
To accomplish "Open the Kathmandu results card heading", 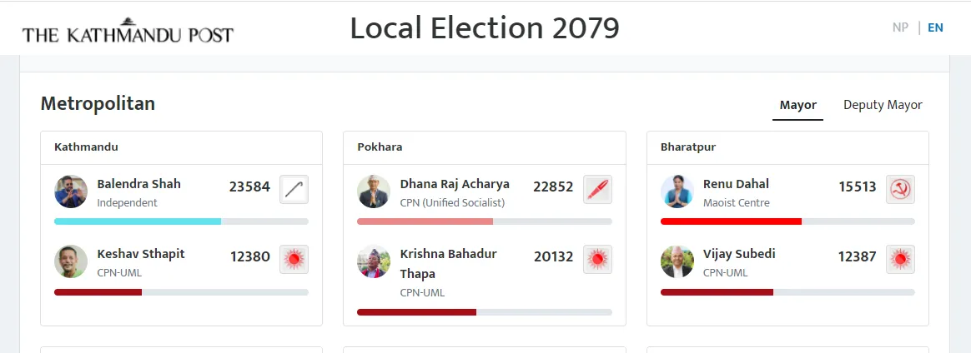I will click(86, 147).
